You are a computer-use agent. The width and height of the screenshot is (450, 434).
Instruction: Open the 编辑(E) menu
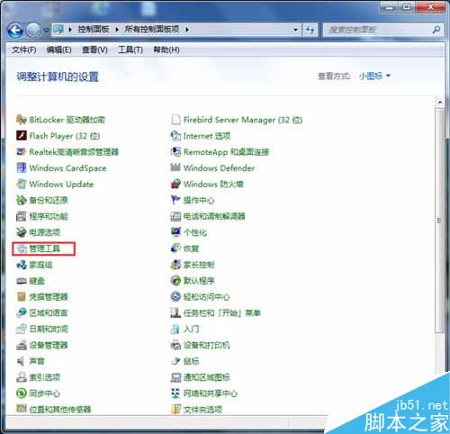pyautogui.click(x=59, y=50)
